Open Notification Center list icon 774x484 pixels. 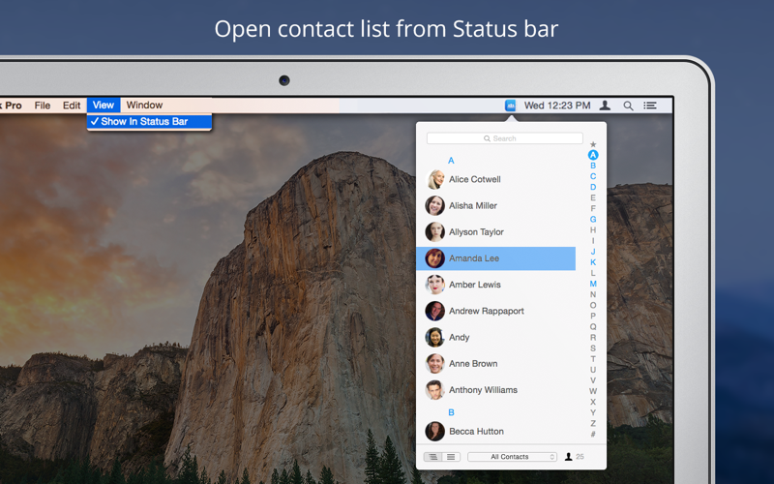point(649,106)
